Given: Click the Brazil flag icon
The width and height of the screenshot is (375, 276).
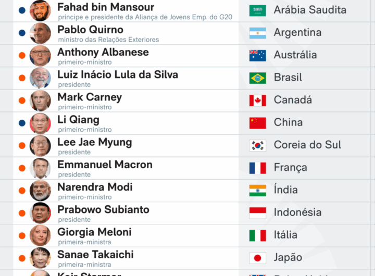Looking at the screenshot, I should [x=257, y=78].
